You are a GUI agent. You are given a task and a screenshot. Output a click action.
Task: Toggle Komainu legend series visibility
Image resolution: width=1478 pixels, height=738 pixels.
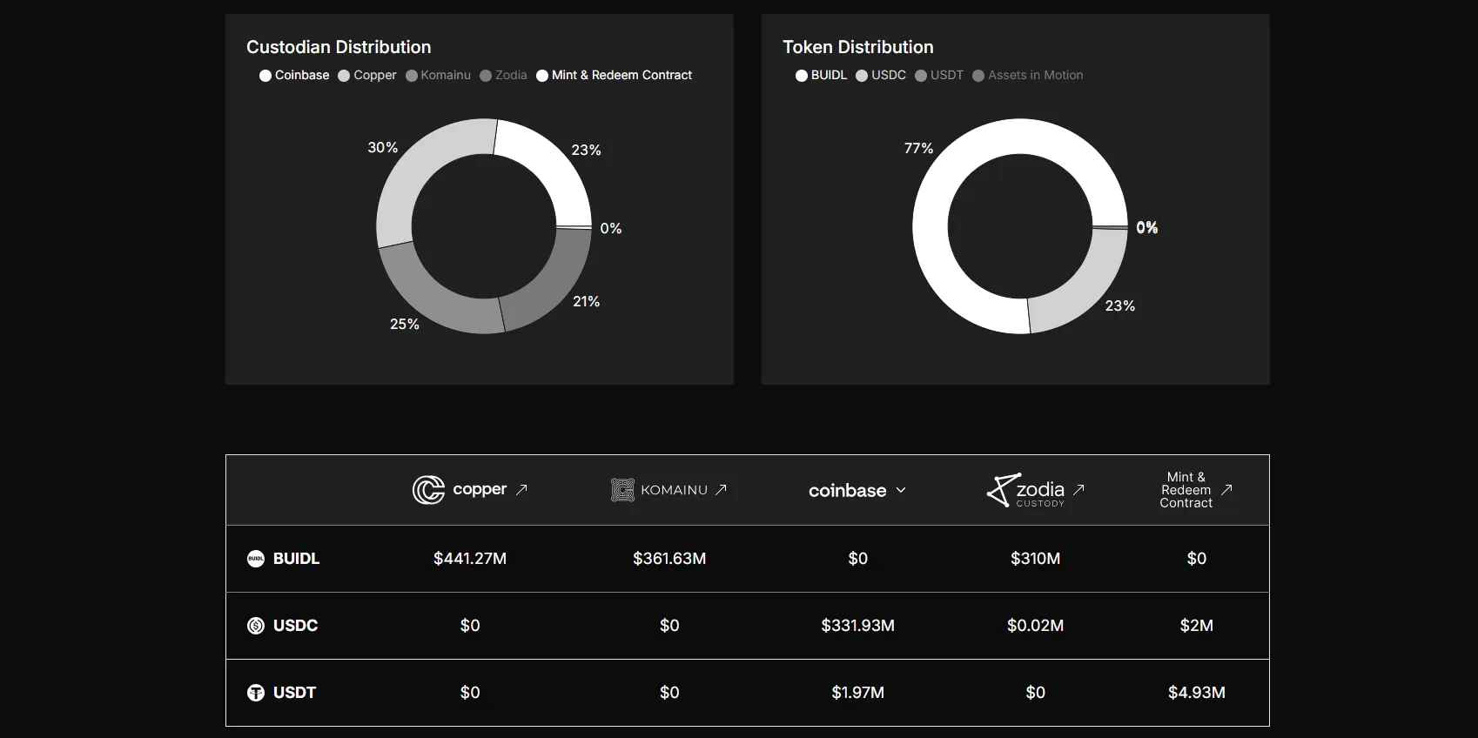(x=438, y=76)
